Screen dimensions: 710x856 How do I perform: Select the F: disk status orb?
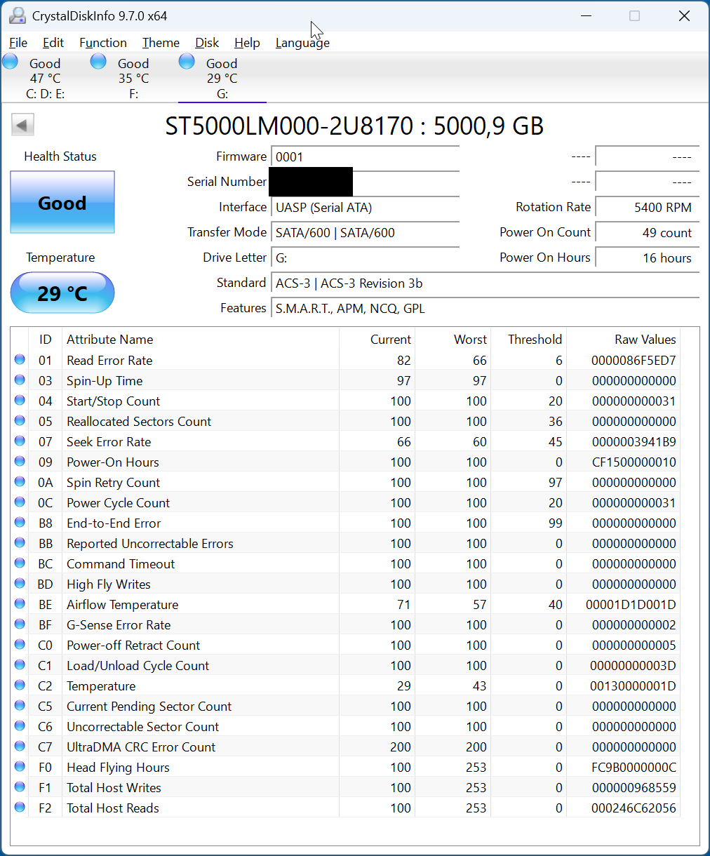[x=99, y=61]
